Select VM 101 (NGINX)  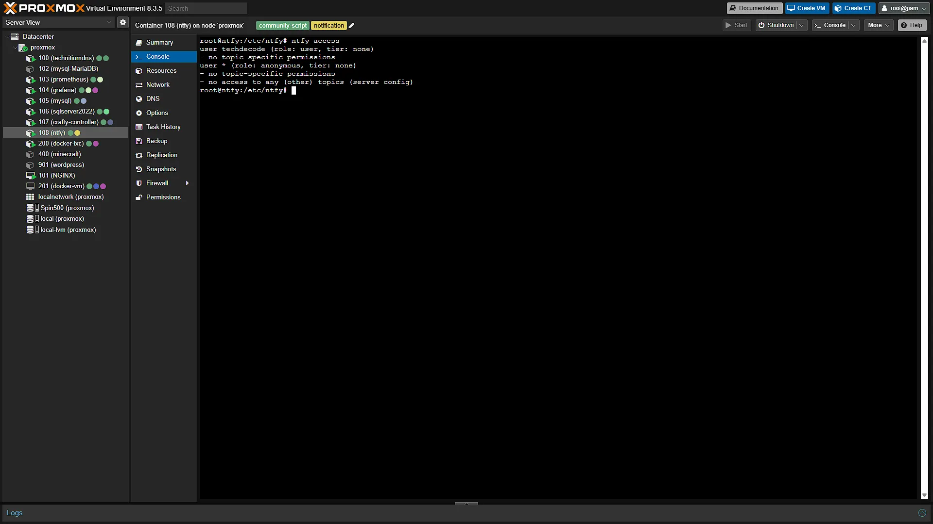56,175
